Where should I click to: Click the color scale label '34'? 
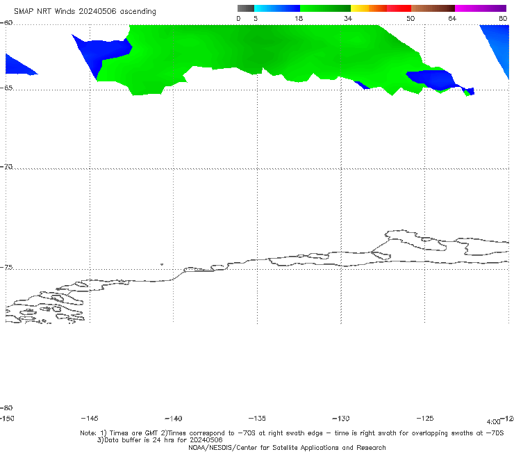348,19
